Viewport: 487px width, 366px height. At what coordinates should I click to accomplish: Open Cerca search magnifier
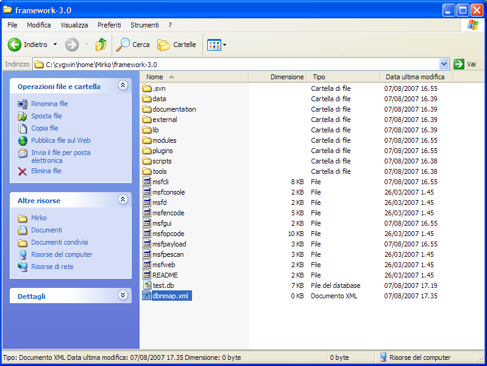tap(123, 45)
